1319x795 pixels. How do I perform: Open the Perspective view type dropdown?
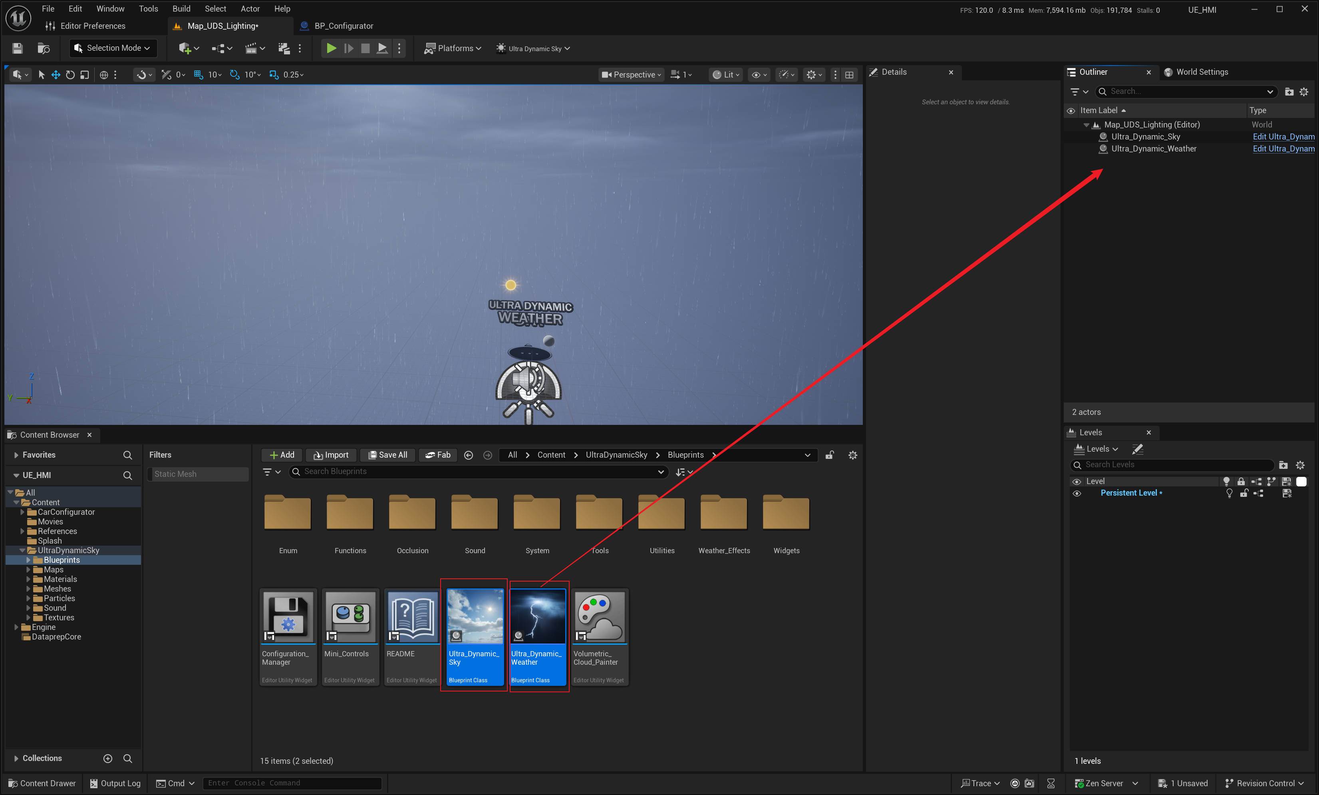point(631,74)
